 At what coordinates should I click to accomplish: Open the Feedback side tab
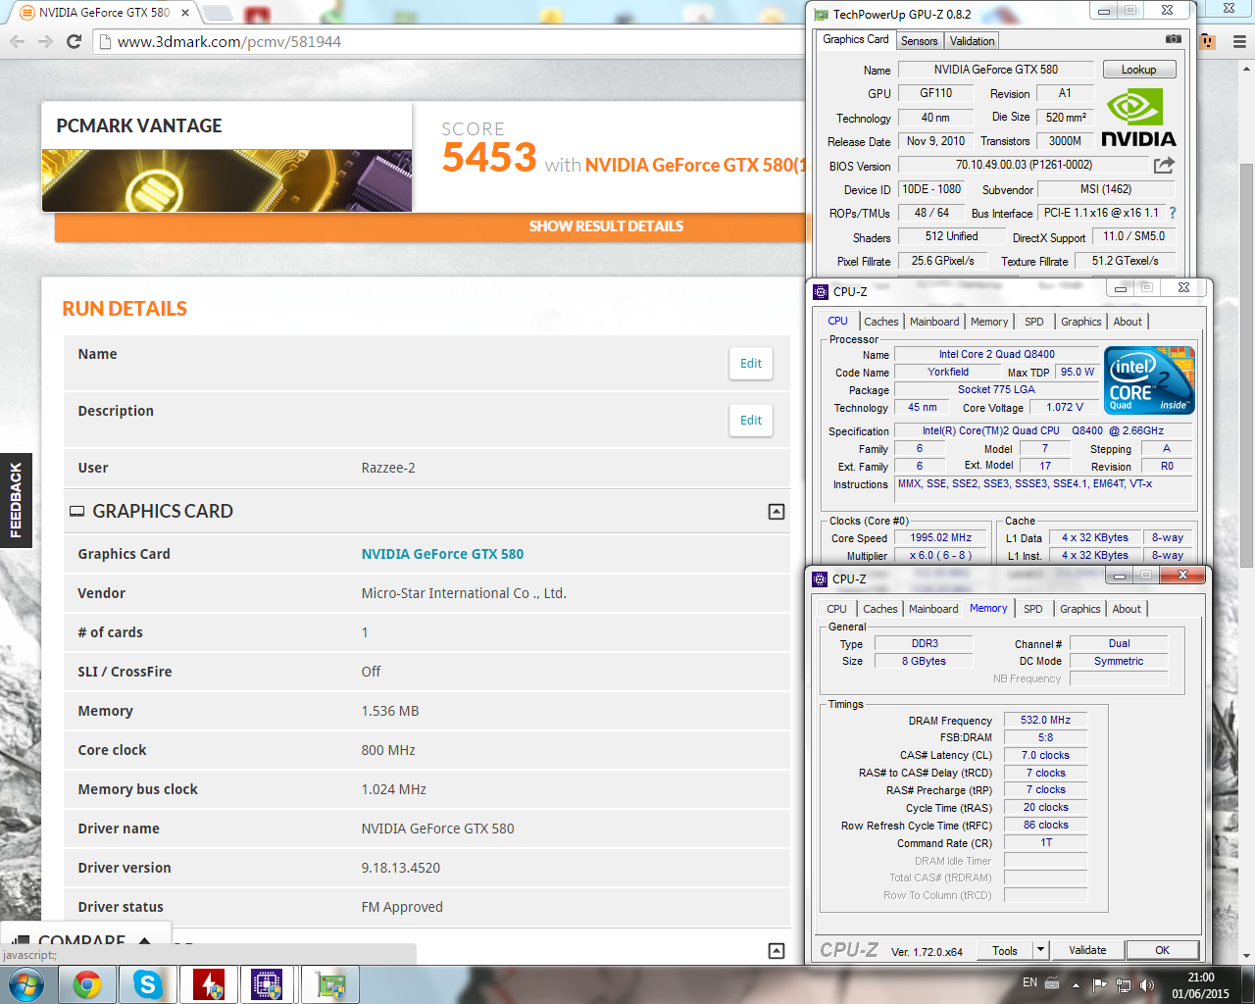click(16, 500)
